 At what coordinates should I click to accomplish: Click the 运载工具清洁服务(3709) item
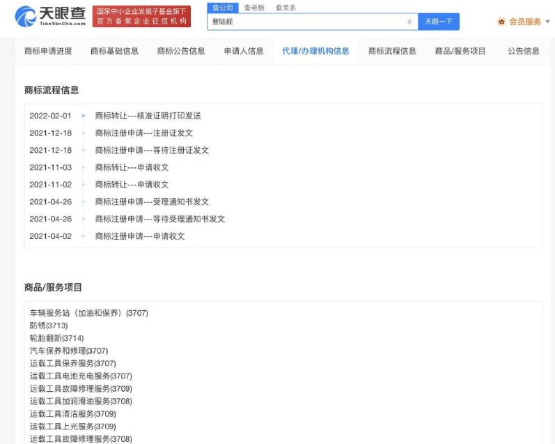click(x=72, y=414)
